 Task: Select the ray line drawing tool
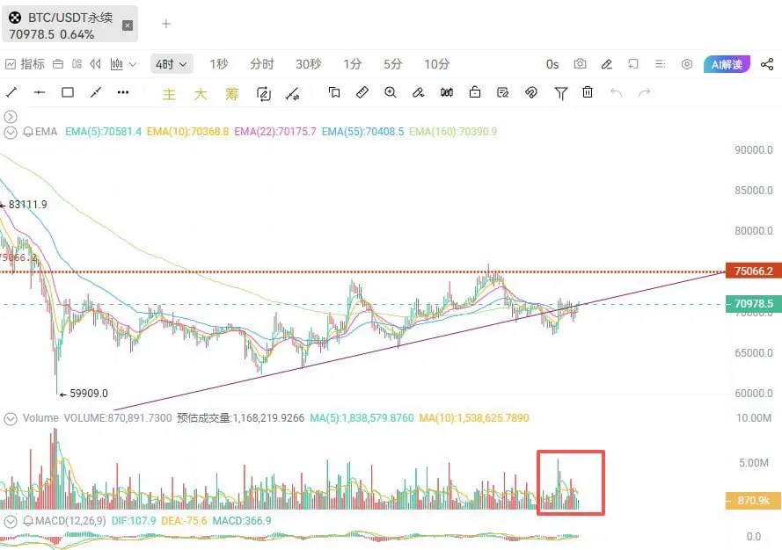click(x=95, y=92)
